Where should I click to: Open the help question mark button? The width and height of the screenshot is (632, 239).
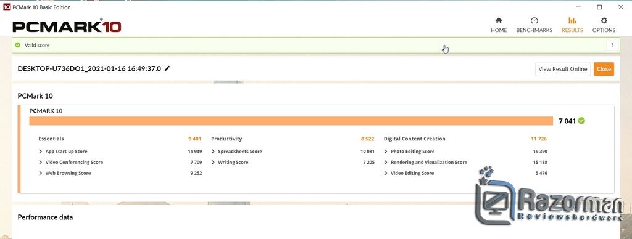pos(612,45)
